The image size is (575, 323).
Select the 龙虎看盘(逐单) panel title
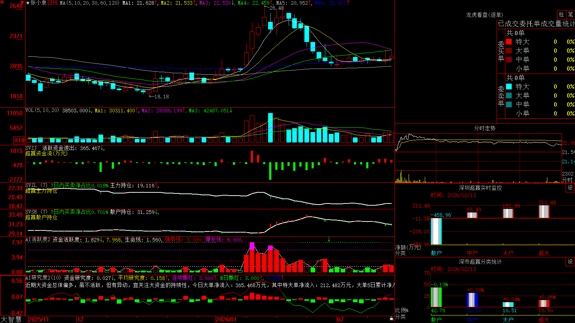484,15
